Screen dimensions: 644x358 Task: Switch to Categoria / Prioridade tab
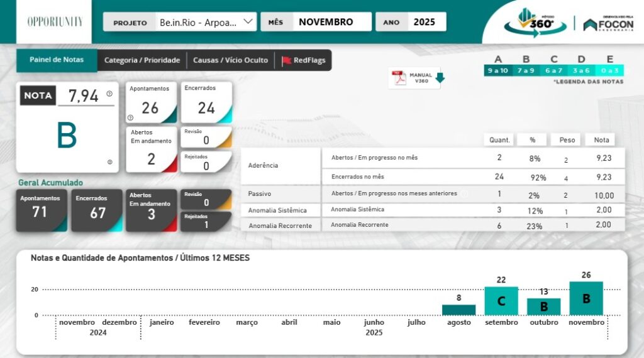[x=142, y=60]
